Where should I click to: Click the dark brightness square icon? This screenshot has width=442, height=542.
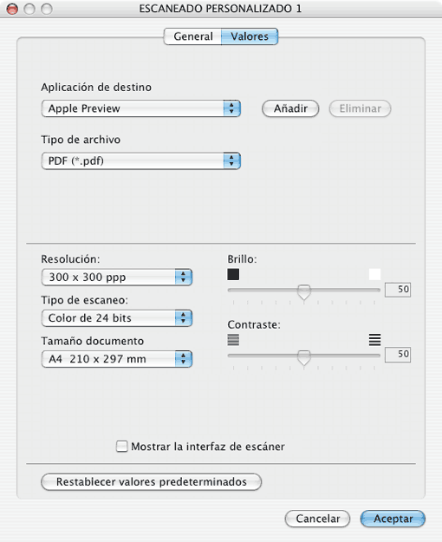point(233,275)
